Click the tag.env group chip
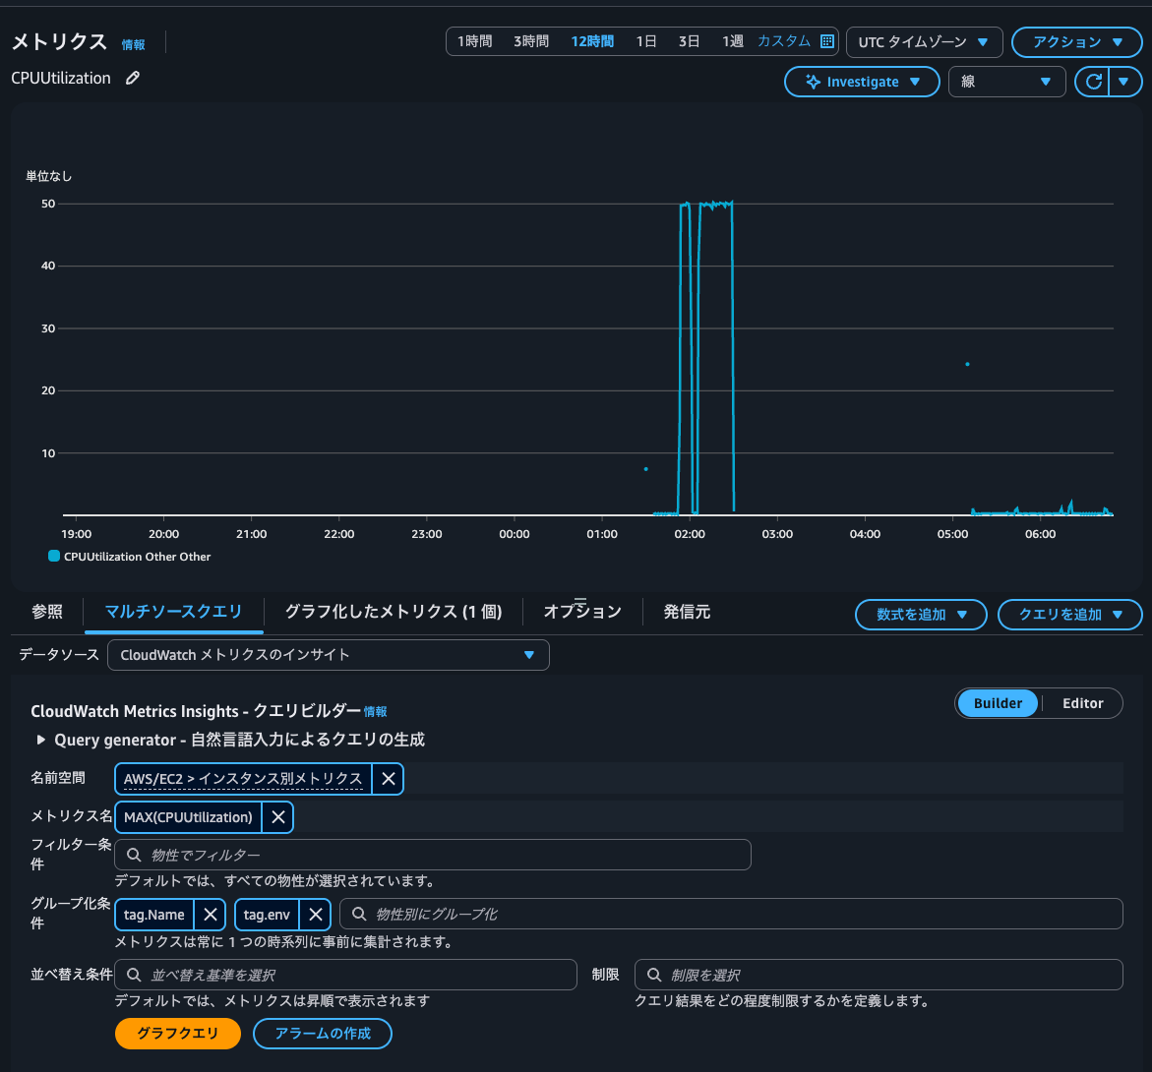1152x1072 pixels. tap(267, 914)
